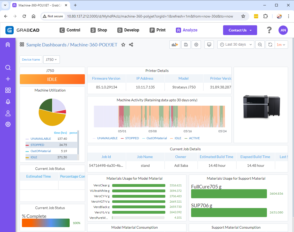294x232 pixels.
Task: Select the Machine-360-POLYJET browser tab
Action: pos(40,5)
